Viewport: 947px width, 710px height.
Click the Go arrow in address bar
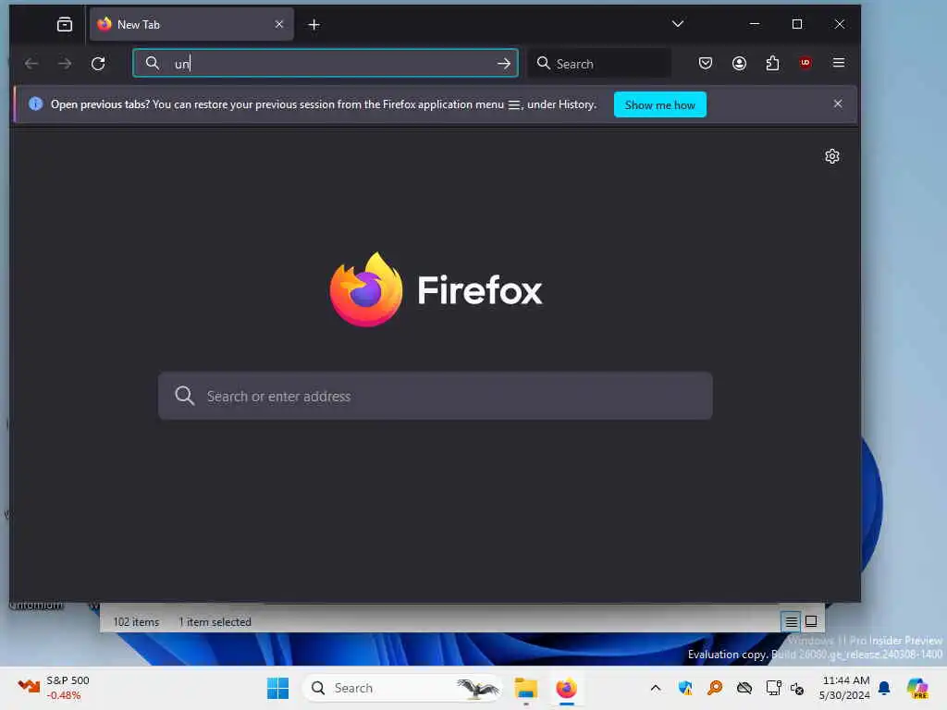pyautogui.click(x=504, y=64)
